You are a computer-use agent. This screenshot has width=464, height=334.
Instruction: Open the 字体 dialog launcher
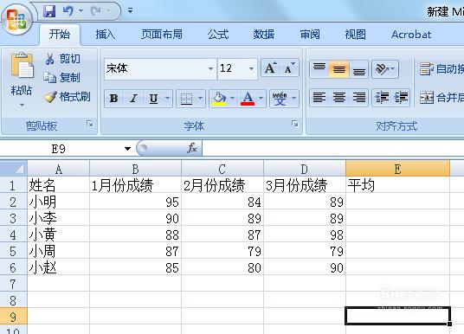pos(294,124)
